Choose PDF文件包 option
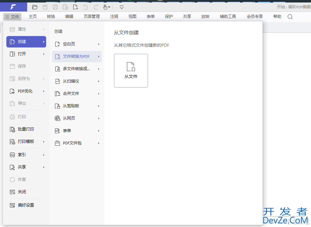The image size is (311, 227). [x=77, y=143]
